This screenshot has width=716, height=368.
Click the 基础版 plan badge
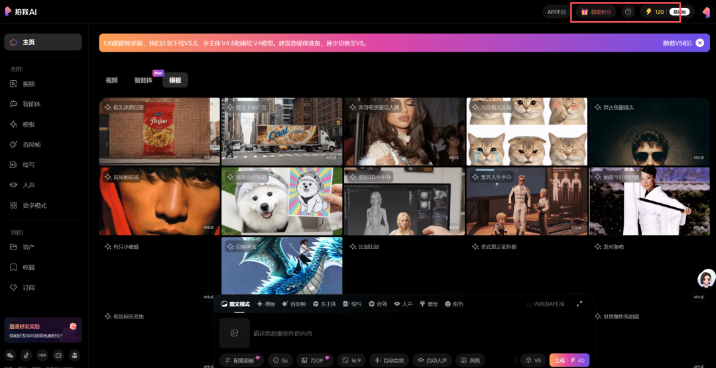click(679, 12)
